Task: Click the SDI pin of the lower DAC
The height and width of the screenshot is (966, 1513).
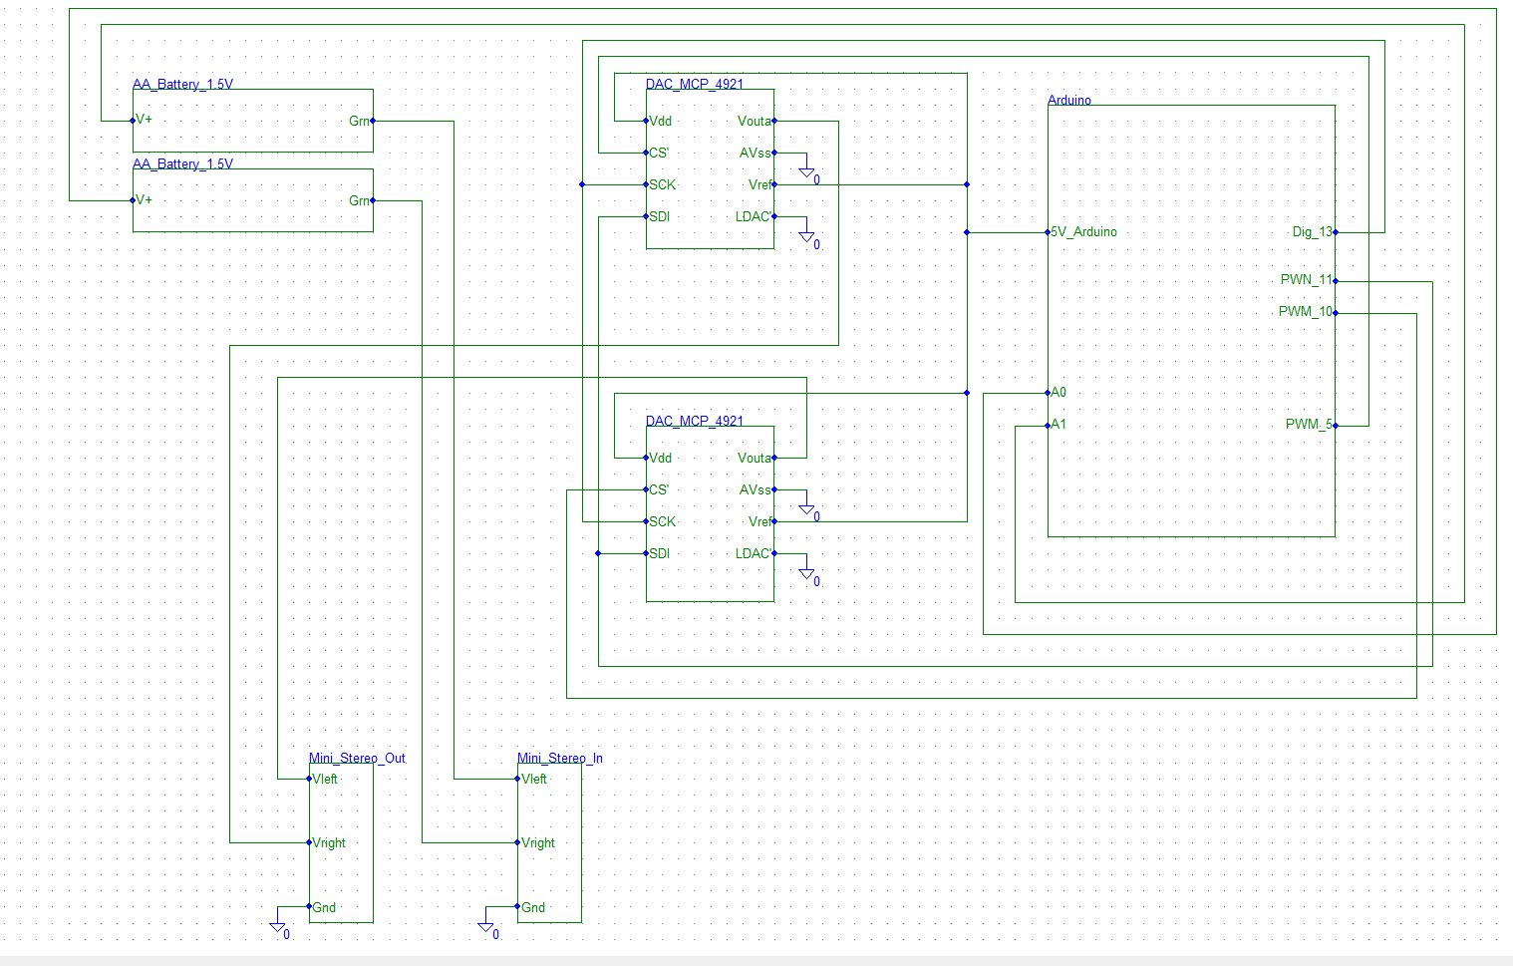Action: point(646,553)
